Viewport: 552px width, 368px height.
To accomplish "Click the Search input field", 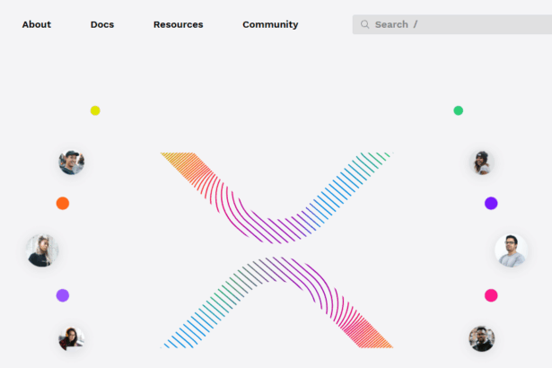I will (x=452, y=24).
